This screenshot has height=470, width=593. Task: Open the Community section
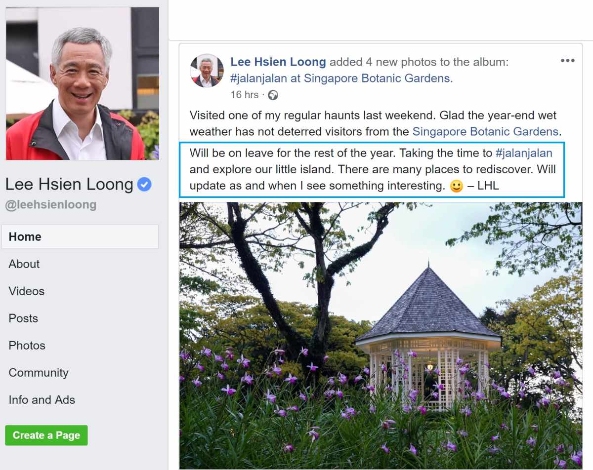(x=39, y=373)
